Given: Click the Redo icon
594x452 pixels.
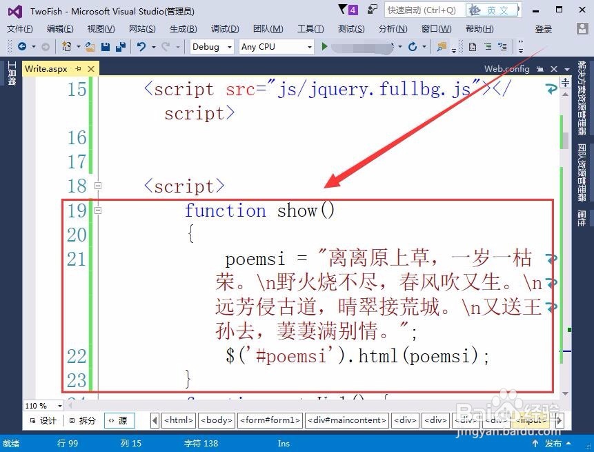Looking at the screenshot, I should [166, 47].
